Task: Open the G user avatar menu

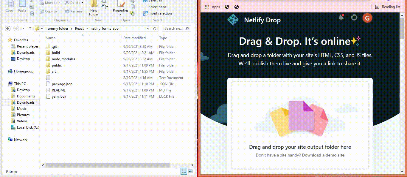Action: tap(367, 18)
